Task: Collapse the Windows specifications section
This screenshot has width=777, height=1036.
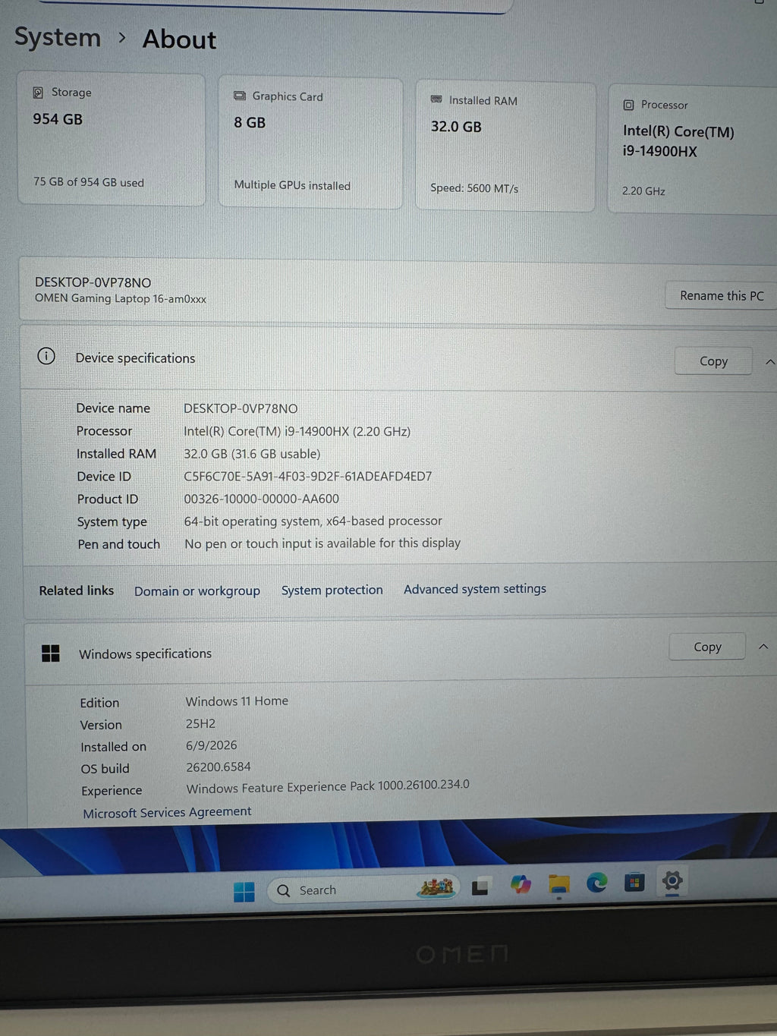Action: click(x=763, y=647)
